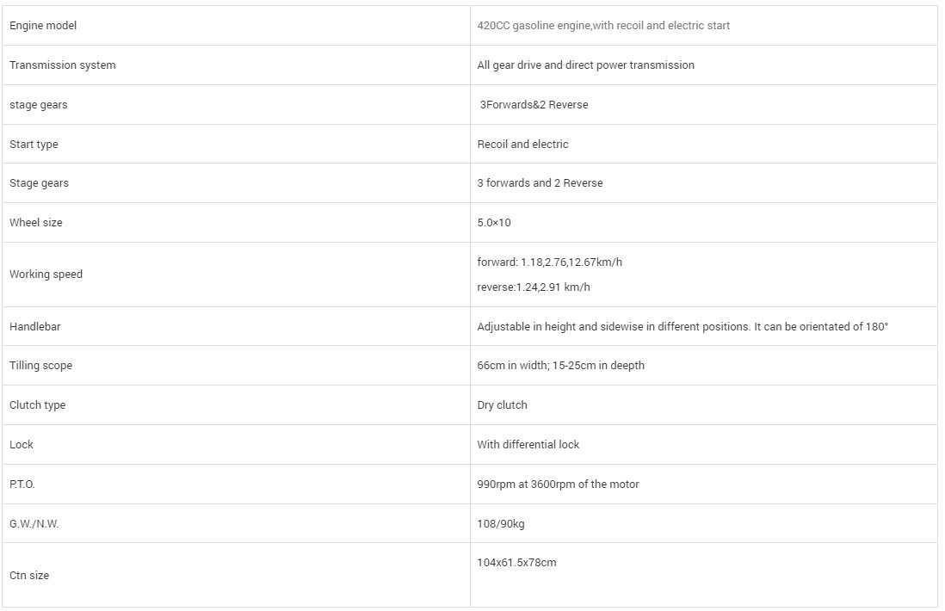Click the "Tilling scope" label
The image size is (945, 611).
pyautogui.click(x=40, y=366)
